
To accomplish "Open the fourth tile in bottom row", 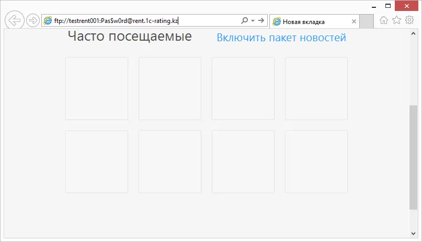I will [x=316, y=162].
